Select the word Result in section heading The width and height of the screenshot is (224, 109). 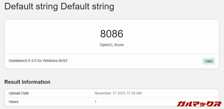point(13,82)
